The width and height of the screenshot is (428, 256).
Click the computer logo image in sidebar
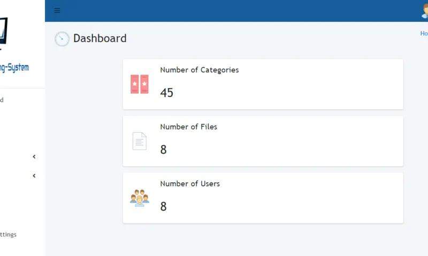(x=4, y=32)
